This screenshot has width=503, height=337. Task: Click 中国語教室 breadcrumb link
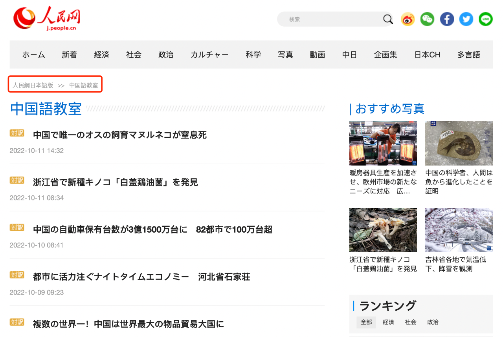point(84,85)
